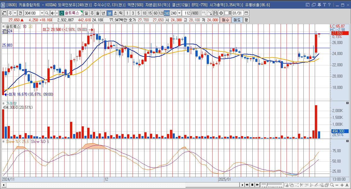Screen dimensions: 351x189
Task: Click the save chart diskette icon
Action: (215, 13)
